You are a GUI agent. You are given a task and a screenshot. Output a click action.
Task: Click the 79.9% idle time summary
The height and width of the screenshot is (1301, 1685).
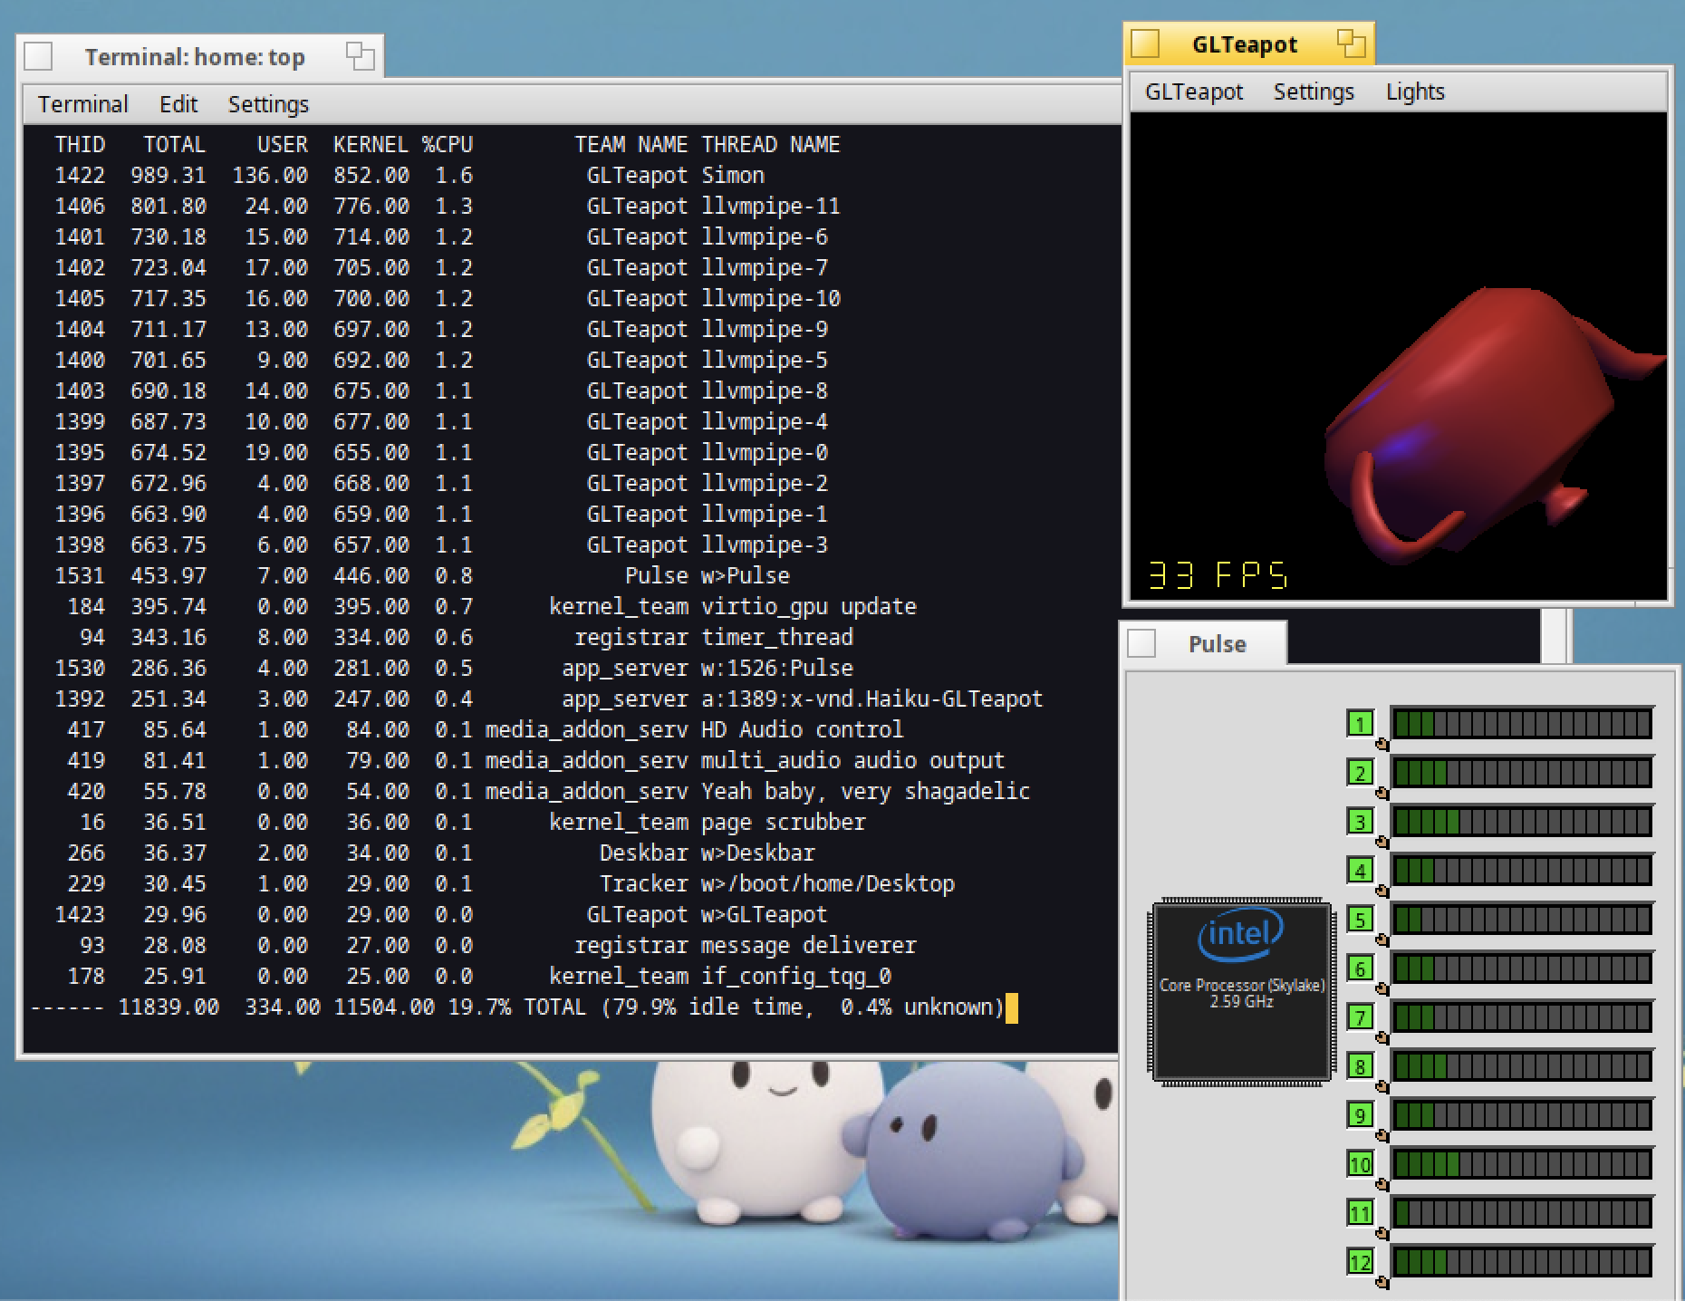(x=708, y=1007)
